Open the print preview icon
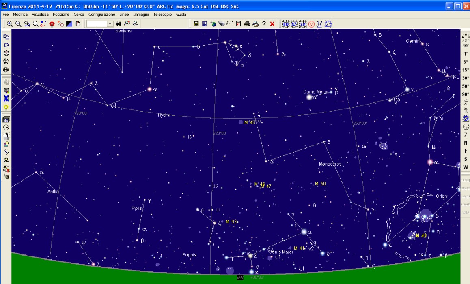 [255, 23]
